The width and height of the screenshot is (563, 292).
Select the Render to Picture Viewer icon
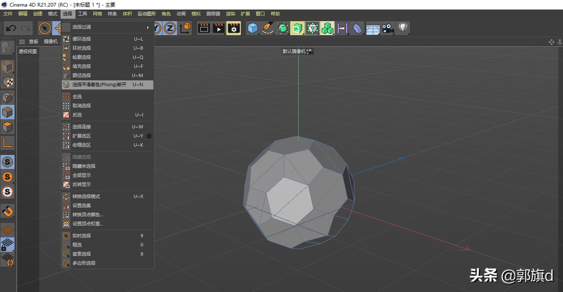point(218,28)
